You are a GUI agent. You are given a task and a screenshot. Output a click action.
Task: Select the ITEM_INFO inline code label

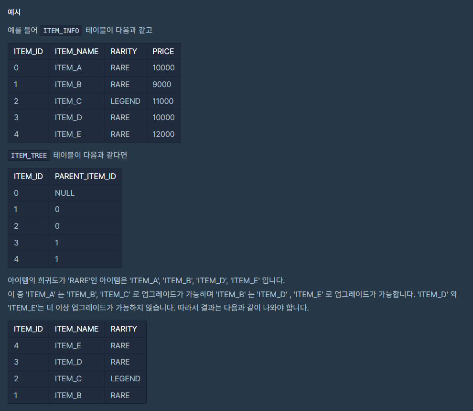[x=61, y=31]
